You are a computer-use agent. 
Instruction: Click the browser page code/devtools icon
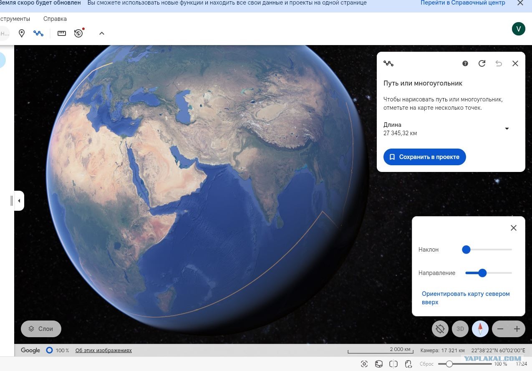(x=408, y=364)
